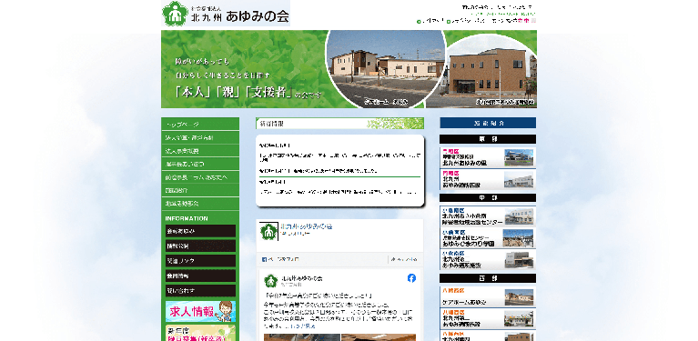Open 関連リンク under INFORMATION
The width and height of the screenshot is (698, 341).
coord(200,261)
